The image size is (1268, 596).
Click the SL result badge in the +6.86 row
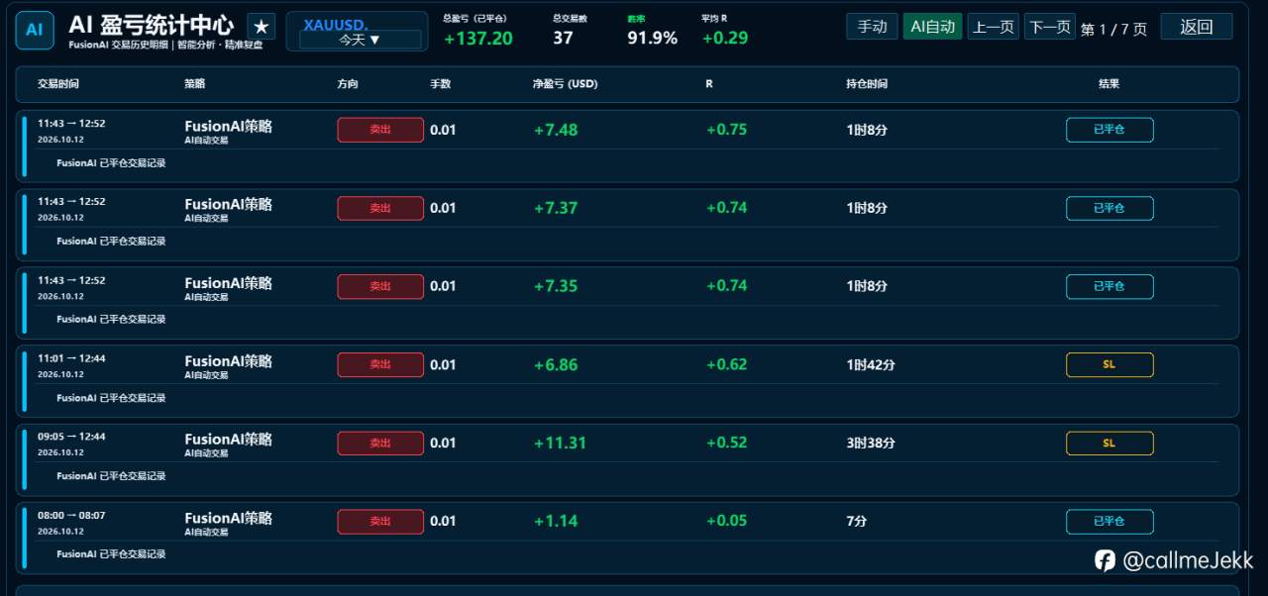tap(1109, 364)
